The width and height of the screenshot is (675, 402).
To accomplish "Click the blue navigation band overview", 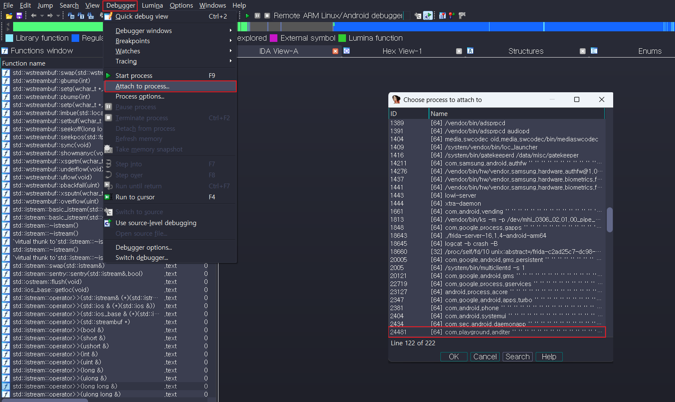I will [x=423, y=27].
